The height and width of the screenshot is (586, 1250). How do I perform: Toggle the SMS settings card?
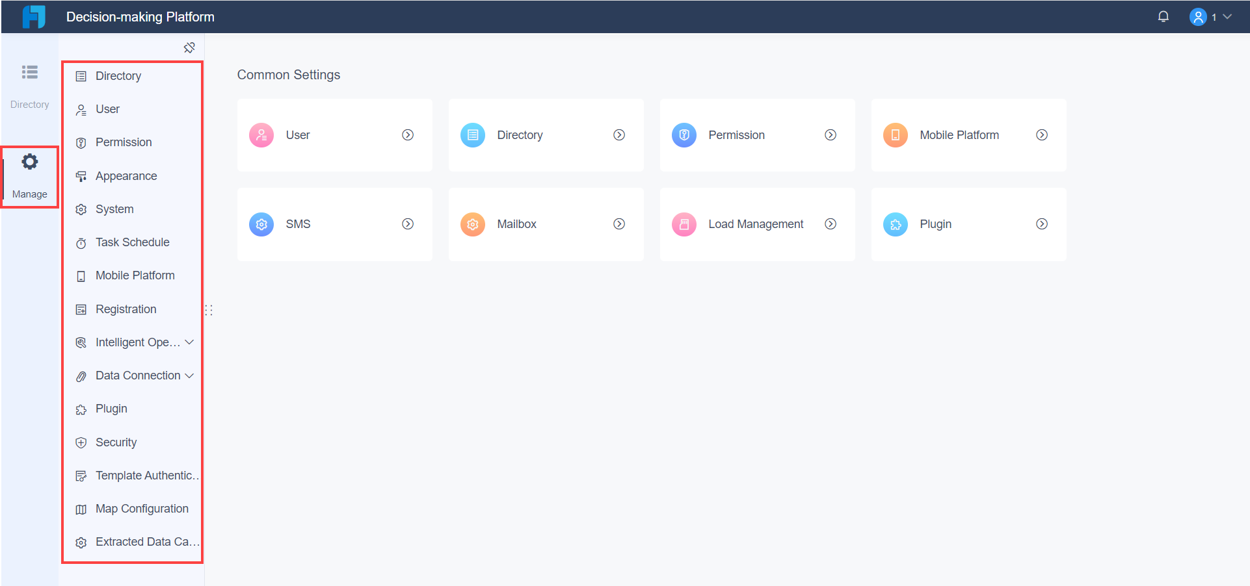[x=334, y=224]
